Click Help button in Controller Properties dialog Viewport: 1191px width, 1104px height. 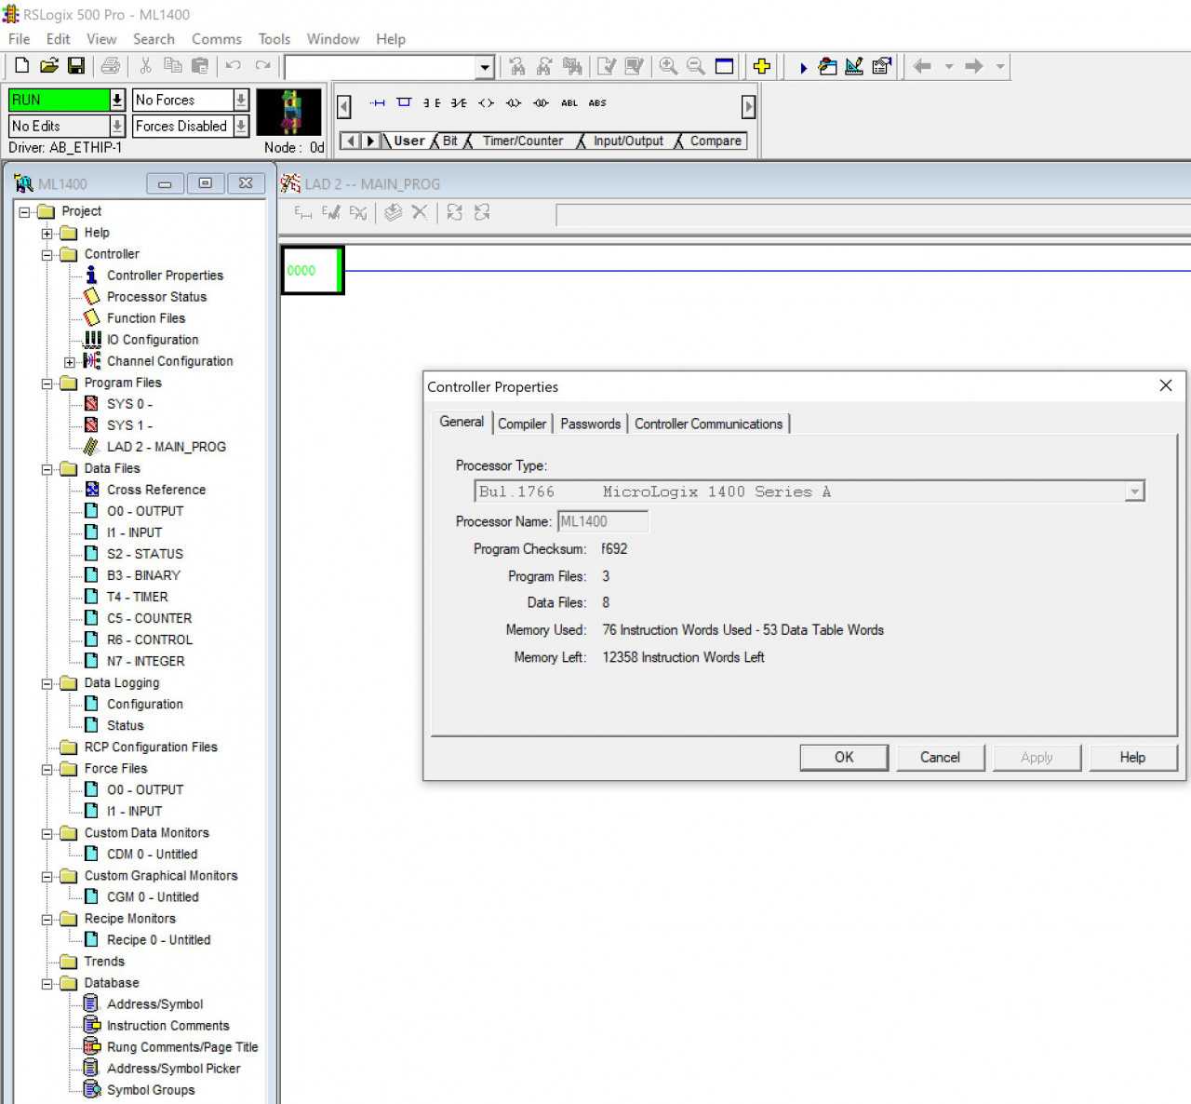point(1132,758)
